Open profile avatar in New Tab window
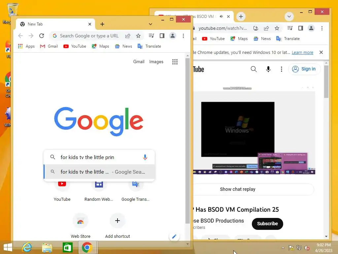This screenshot has width=338, height=254. pos(172,36)
